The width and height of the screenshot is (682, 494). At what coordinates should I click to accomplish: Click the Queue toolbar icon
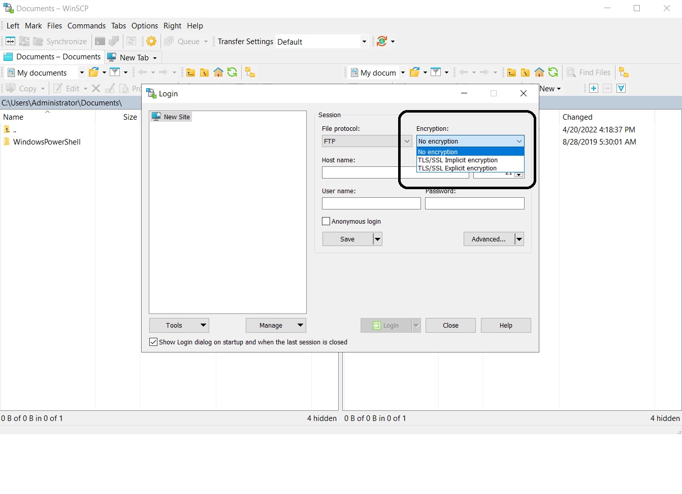(x=169, y=42)
